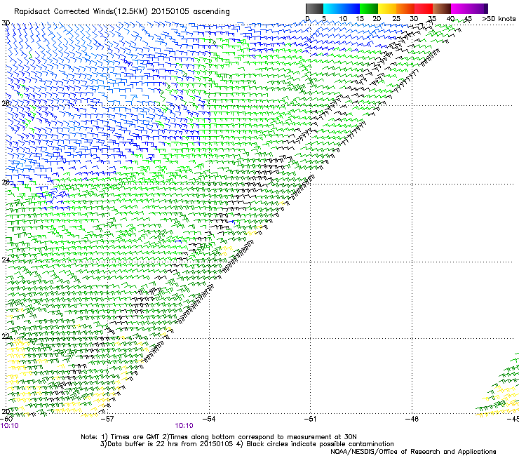Viewport: 519px width, 456px height.
Task: Click the longitude label '-57'
Action: (x=107, y=419)
